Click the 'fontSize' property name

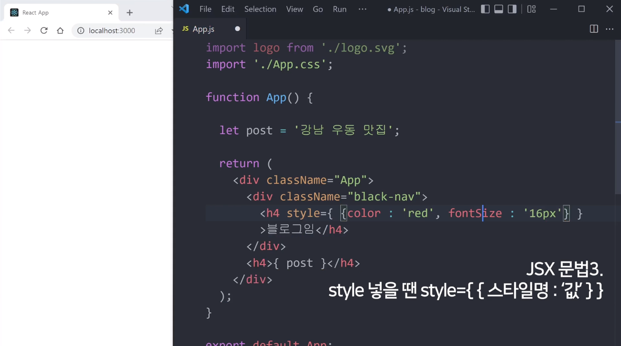(475, 213)
